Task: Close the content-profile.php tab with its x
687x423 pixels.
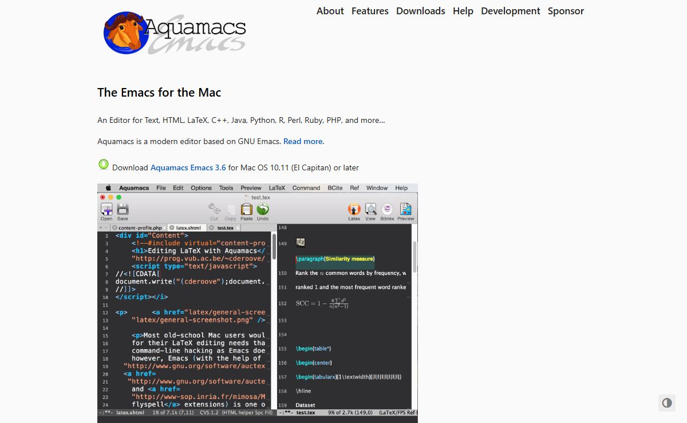Action: click(114, 228)
